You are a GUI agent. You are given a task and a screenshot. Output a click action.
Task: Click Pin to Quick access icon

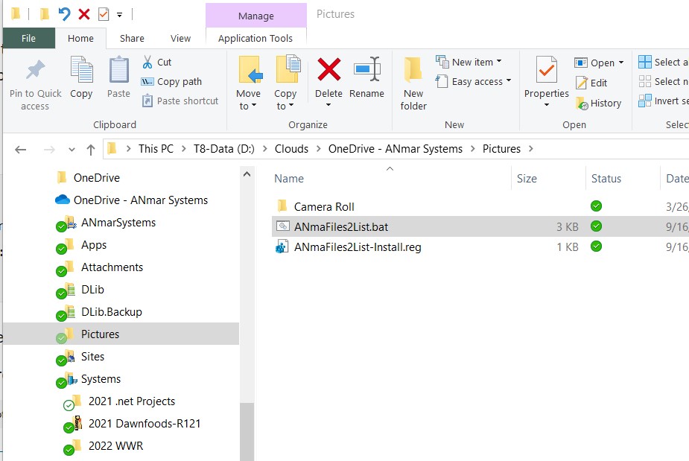35,71
